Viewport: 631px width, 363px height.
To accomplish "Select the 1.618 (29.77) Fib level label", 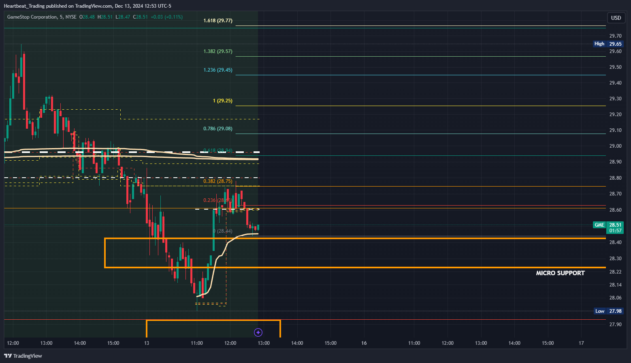I will coord(218,21).
